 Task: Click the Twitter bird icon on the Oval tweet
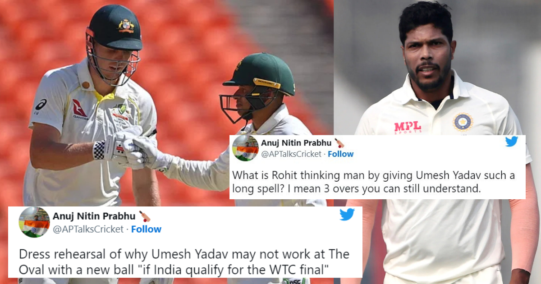tap(347, 215)
